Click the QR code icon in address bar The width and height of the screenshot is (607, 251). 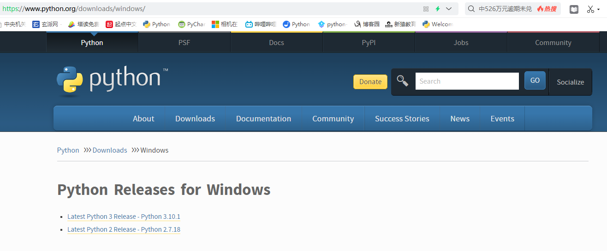426,9
